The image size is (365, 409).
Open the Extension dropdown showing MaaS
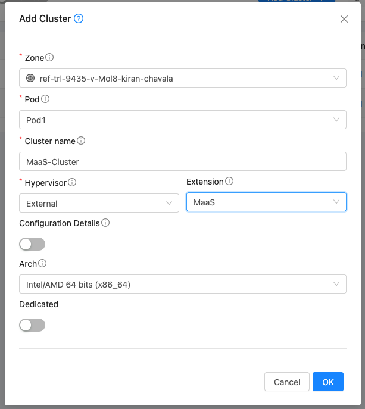click(266, 202)
